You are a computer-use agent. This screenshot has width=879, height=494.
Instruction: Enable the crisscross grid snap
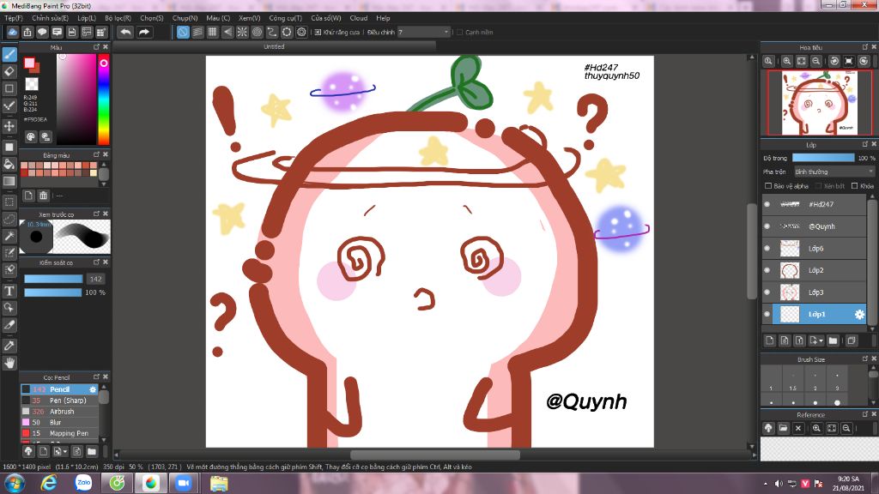click(x=213, y=32)
